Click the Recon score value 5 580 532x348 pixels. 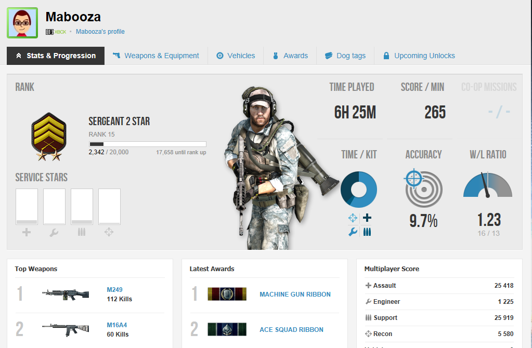505,334
